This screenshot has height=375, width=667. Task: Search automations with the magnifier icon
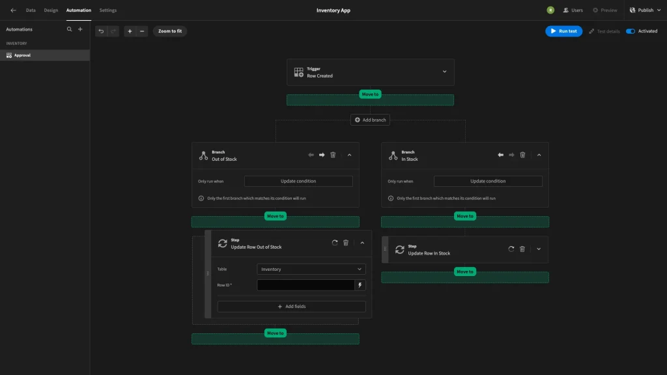[x=70, y=29]
